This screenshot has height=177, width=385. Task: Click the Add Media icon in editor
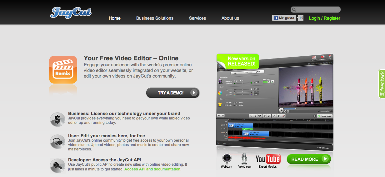tap(314, 58)
